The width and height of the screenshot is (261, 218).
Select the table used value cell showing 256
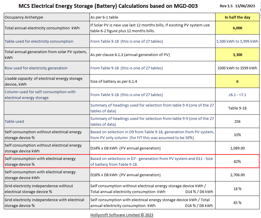(237, 121)
